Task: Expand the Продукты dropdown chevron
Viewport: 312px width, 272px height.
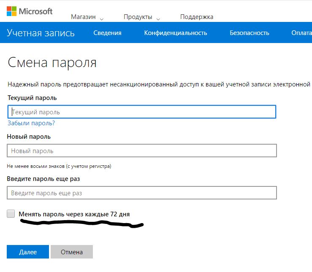Action: [158, 19]
